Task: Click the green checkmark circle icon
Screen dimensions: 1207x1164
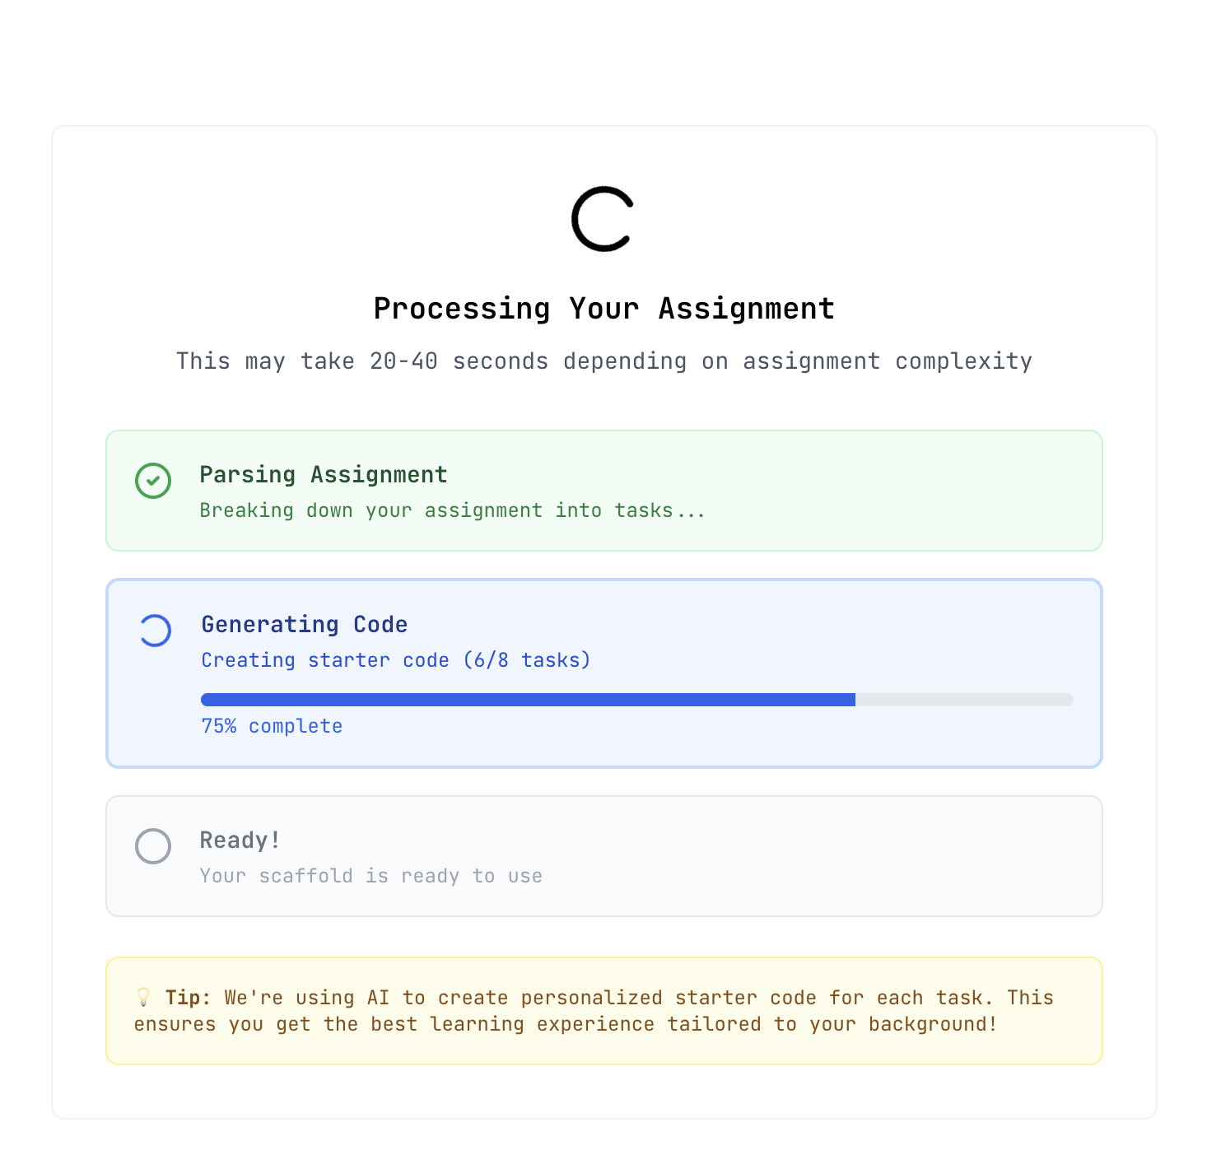Action: tap(153, 481)
